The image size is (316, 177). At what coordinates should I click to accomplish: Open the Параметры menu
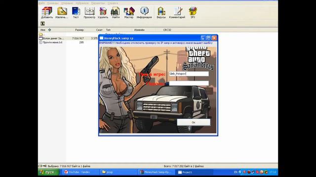click(98, 3)
